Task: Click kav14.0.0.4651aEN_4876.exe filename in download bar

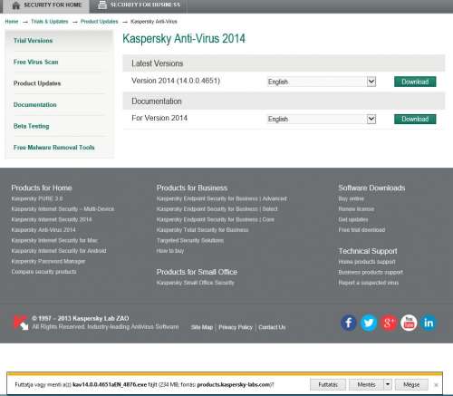Action: tap(110, 384)
